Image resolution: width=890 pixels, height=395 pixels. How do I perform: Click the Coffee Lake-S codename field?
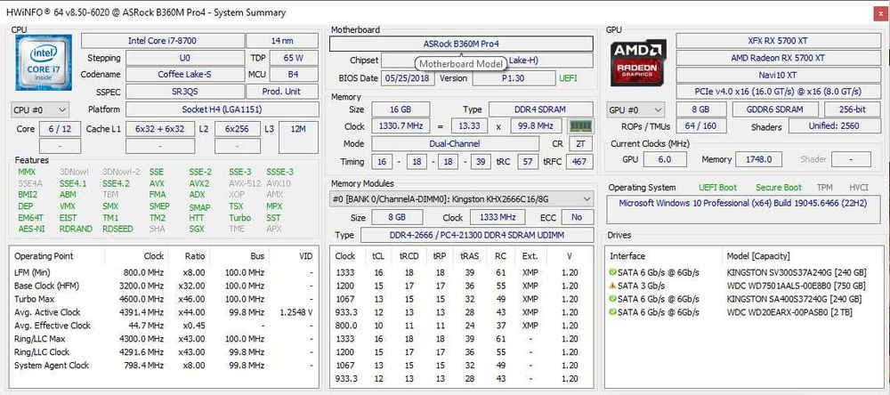tap(185, 75)
